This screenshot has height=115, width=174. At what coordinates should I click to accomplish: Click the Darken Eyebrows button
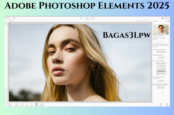click(x=161, y=74)
